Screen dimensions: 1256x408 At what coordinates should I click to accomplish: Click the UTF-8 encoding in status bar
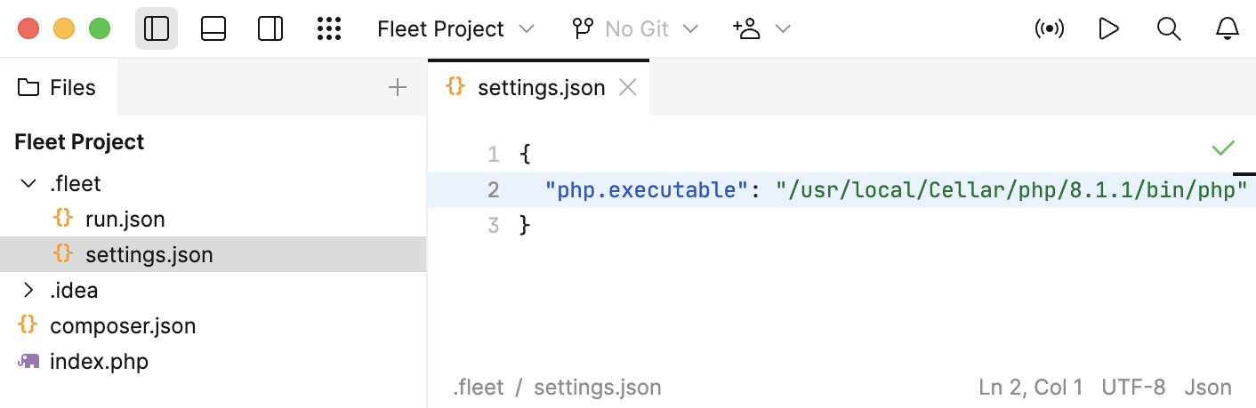tap(1133, 388)
